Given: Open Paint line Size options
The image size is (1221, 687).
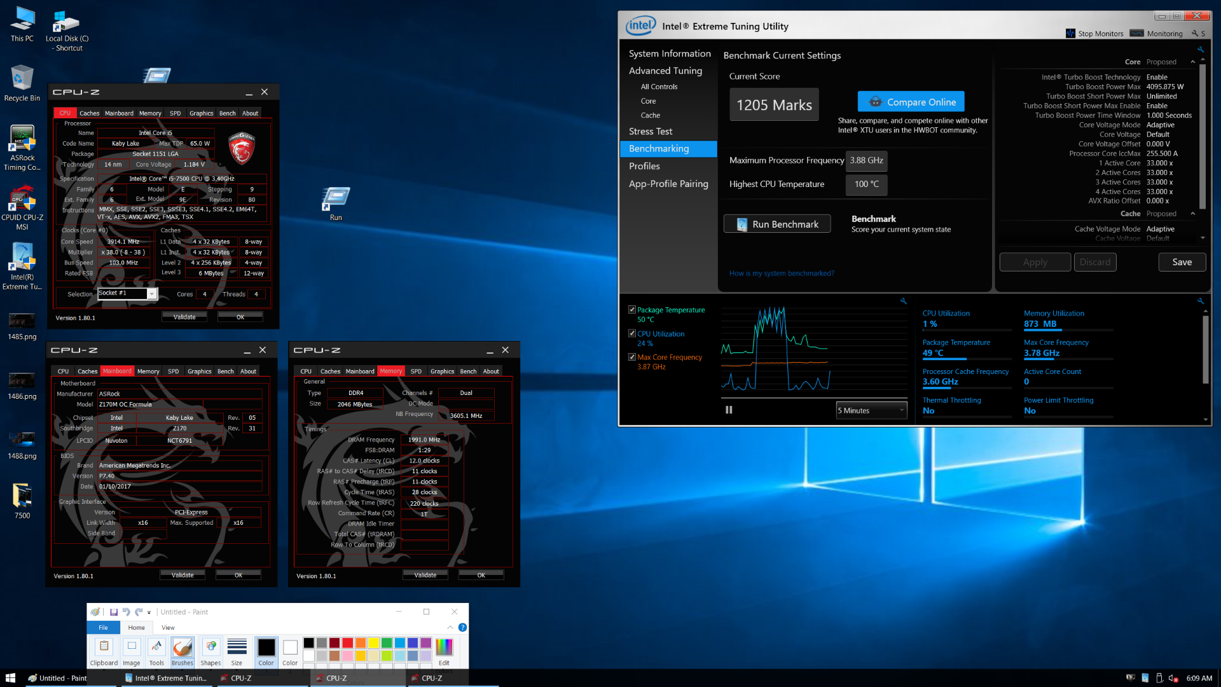Looking at the screenshot, I should tap(237, 651).
